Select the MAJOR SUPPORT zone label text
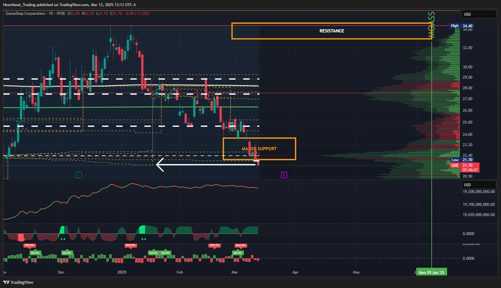This screenshot has width=501, height=288. pyautogui.click(x=259, y=149)
